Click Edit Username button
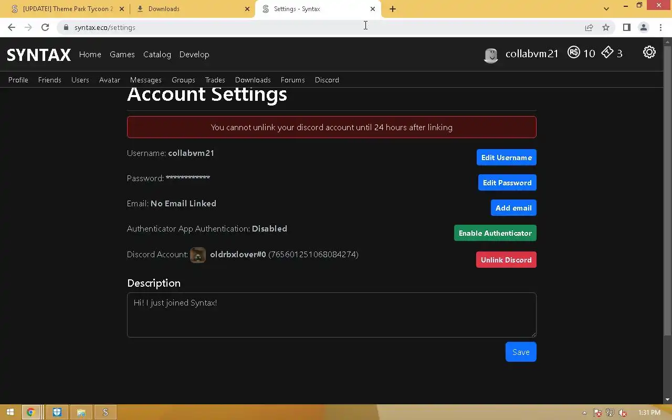 [x=507, y=157]
